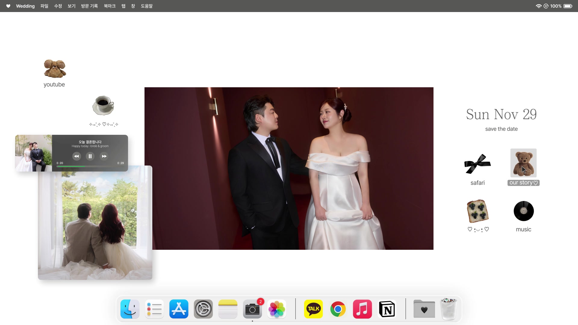The height and width of the screenshot is (325, 578).
Task: Skip to next track in music player
Action: pos(104,156)
